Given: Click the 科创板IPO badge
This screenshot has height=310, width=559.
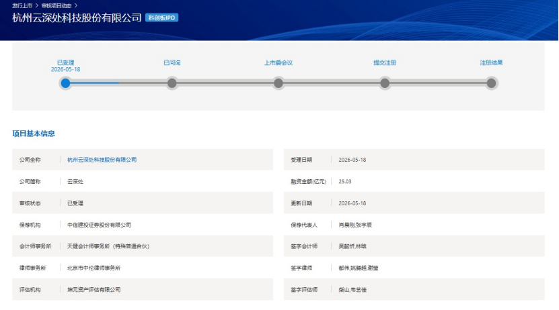Looking at the screenshot, I should pyautogui.click(x=162, y=17).
